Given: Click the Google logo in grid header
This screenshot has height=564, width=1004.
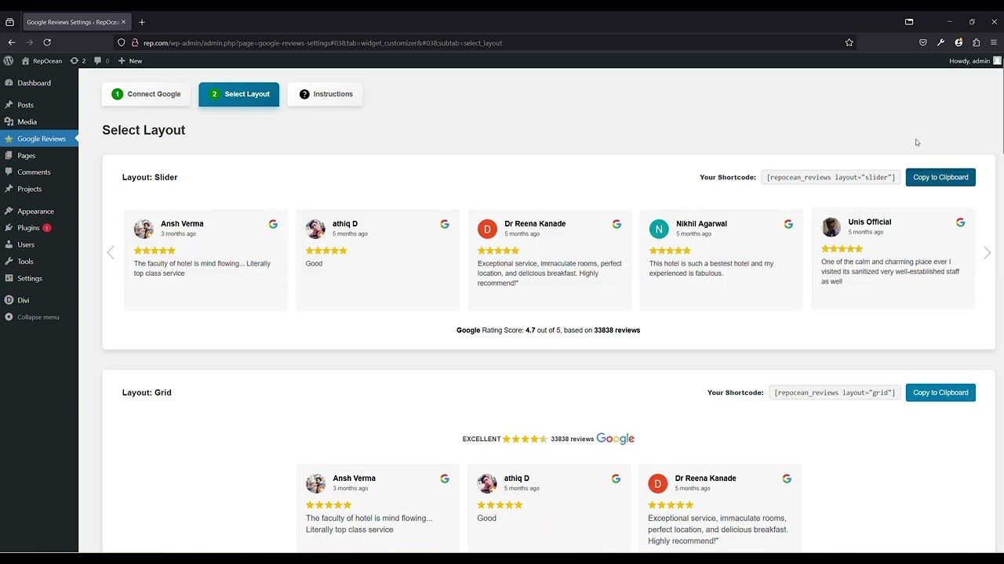Looking at the screenshot, I should [615, 439].
